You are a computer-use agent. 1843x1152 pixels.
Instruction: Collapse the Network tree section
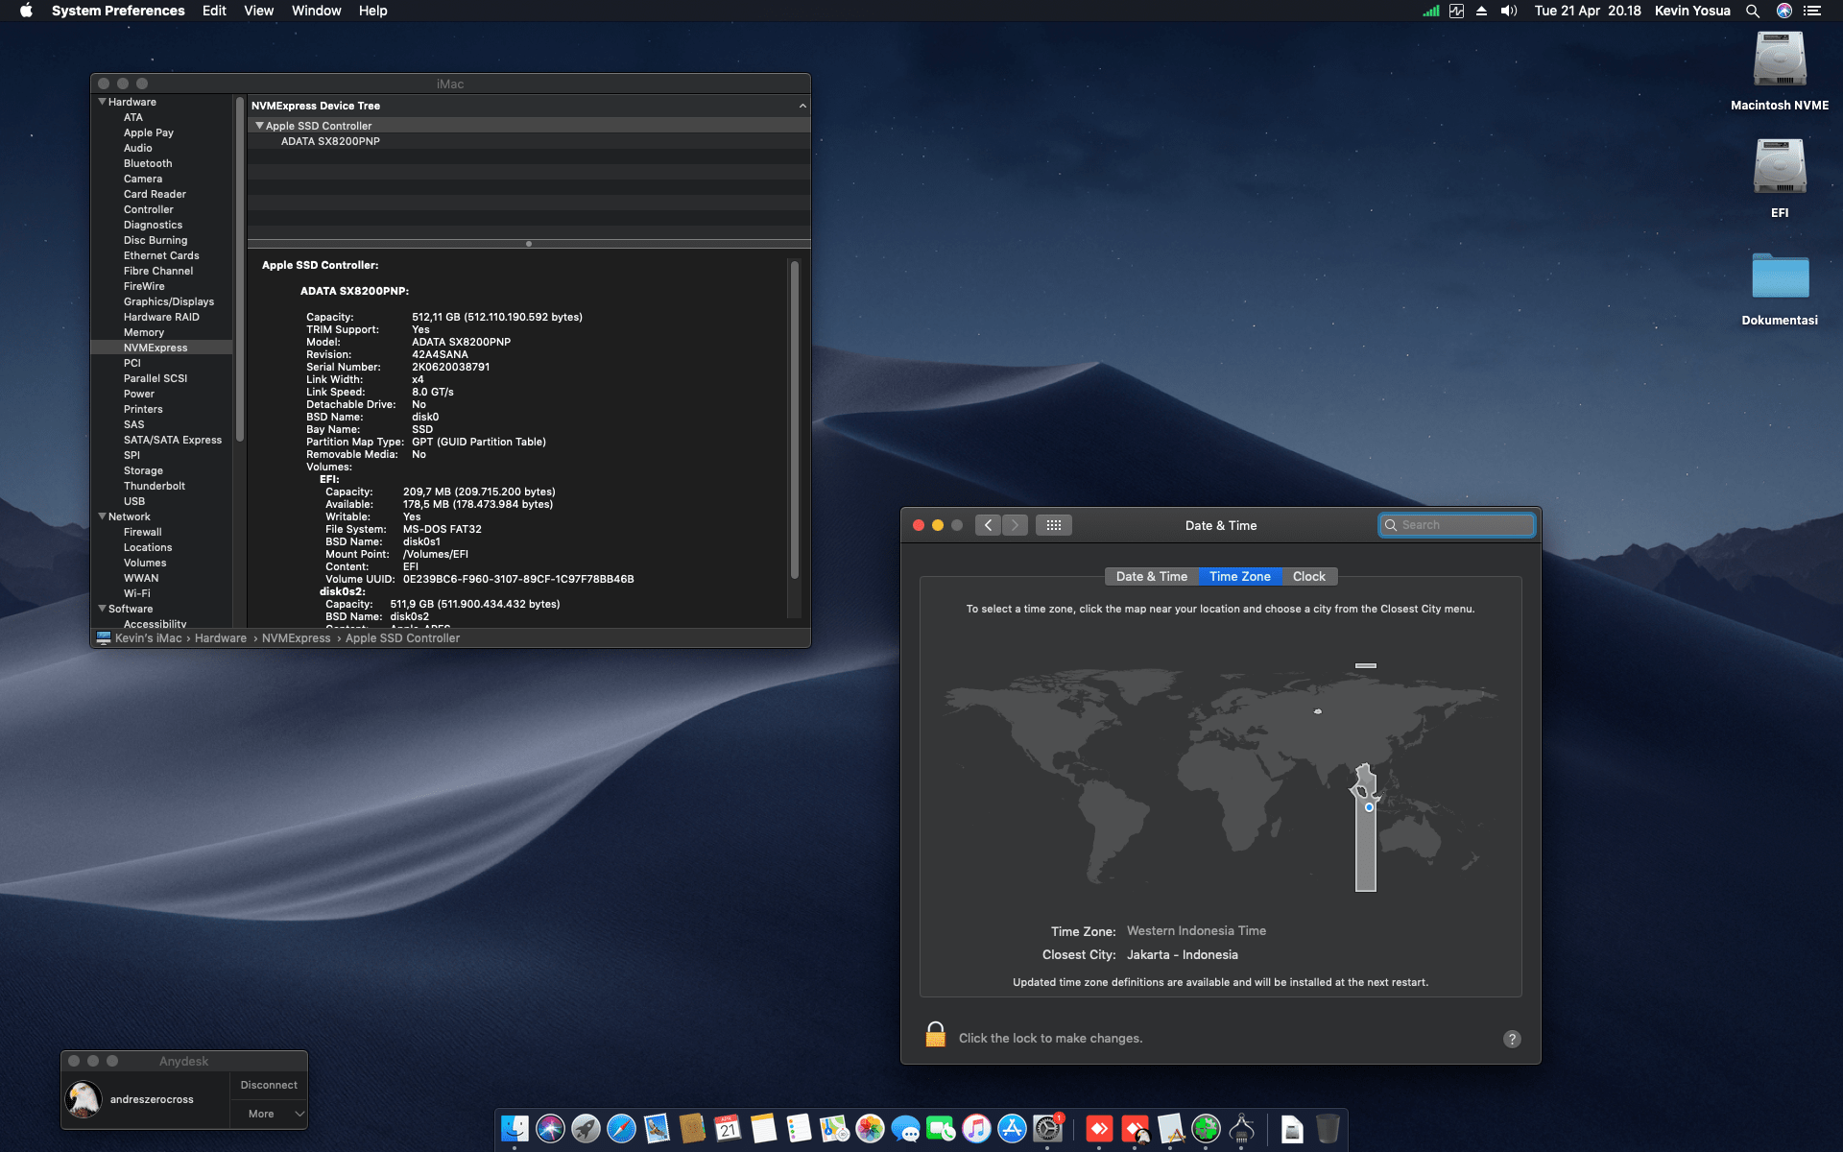(x=102, y=516)
